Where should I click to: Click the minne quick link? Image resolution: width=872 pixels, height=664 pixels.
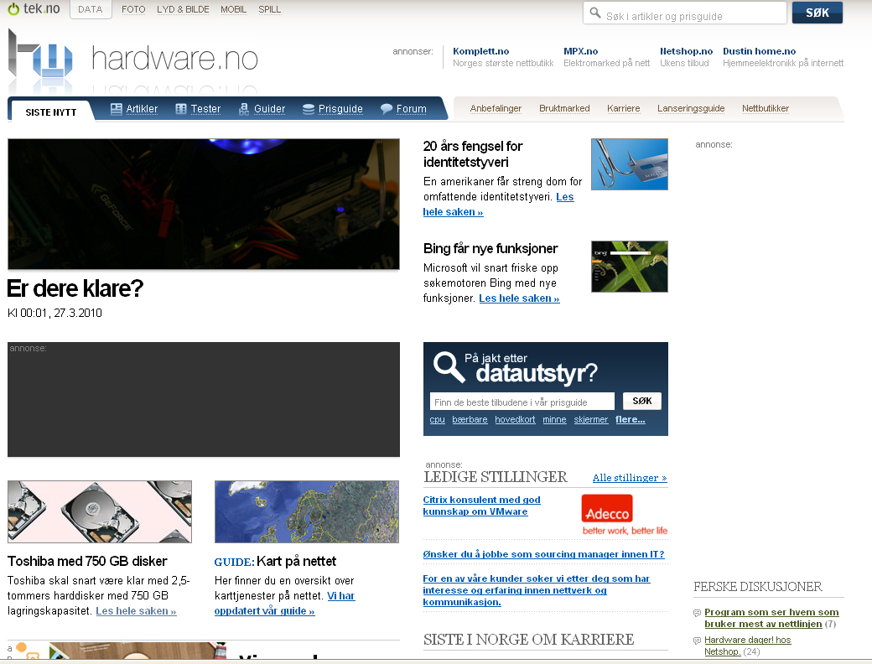(x=554, y=419)
